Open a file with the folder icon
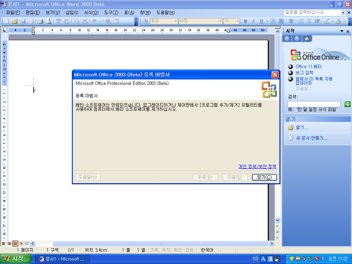The width and height of the screenshot is (352, 264). point(15,21)
